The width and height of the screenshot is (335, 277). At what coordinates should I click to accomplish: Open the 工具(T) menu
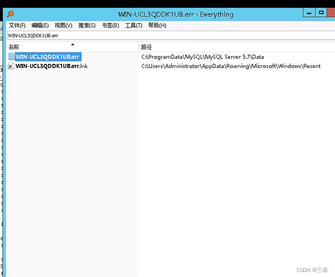click(133, 25)
